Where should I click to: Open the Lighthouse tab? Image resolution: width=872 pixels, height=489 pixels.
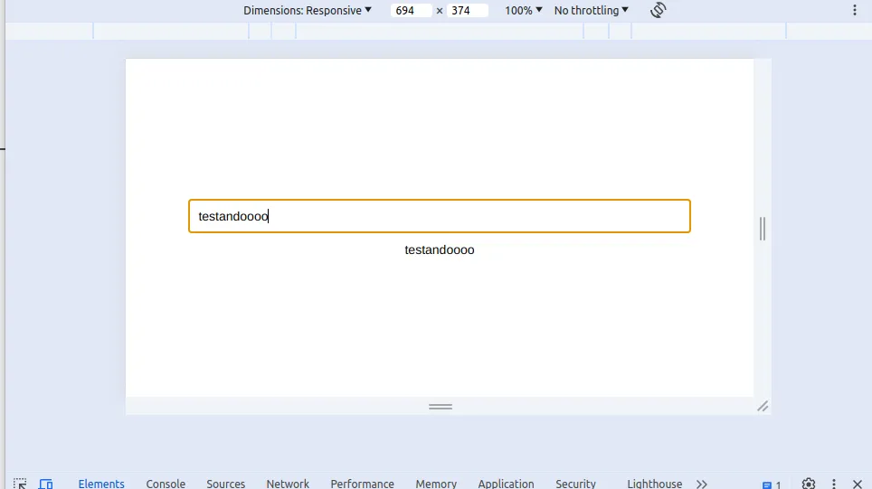click(655, 484)
